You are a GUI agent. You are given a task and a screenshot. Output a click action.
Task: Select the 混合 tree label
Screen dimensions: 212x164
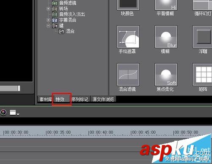pos(70,31)
